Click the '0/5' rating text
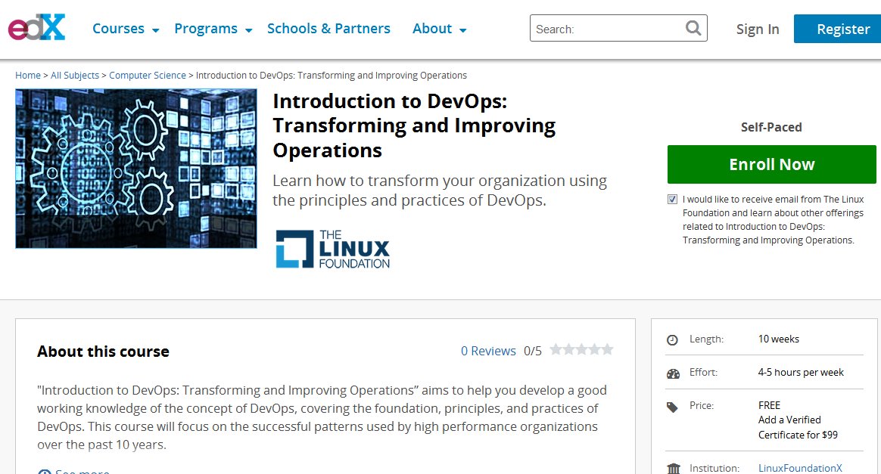 click(533, 351)
